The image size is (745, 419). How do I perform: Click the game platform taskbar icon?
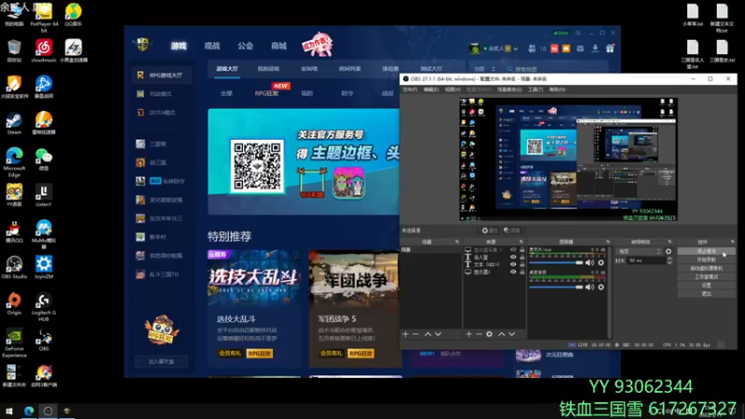66,411
